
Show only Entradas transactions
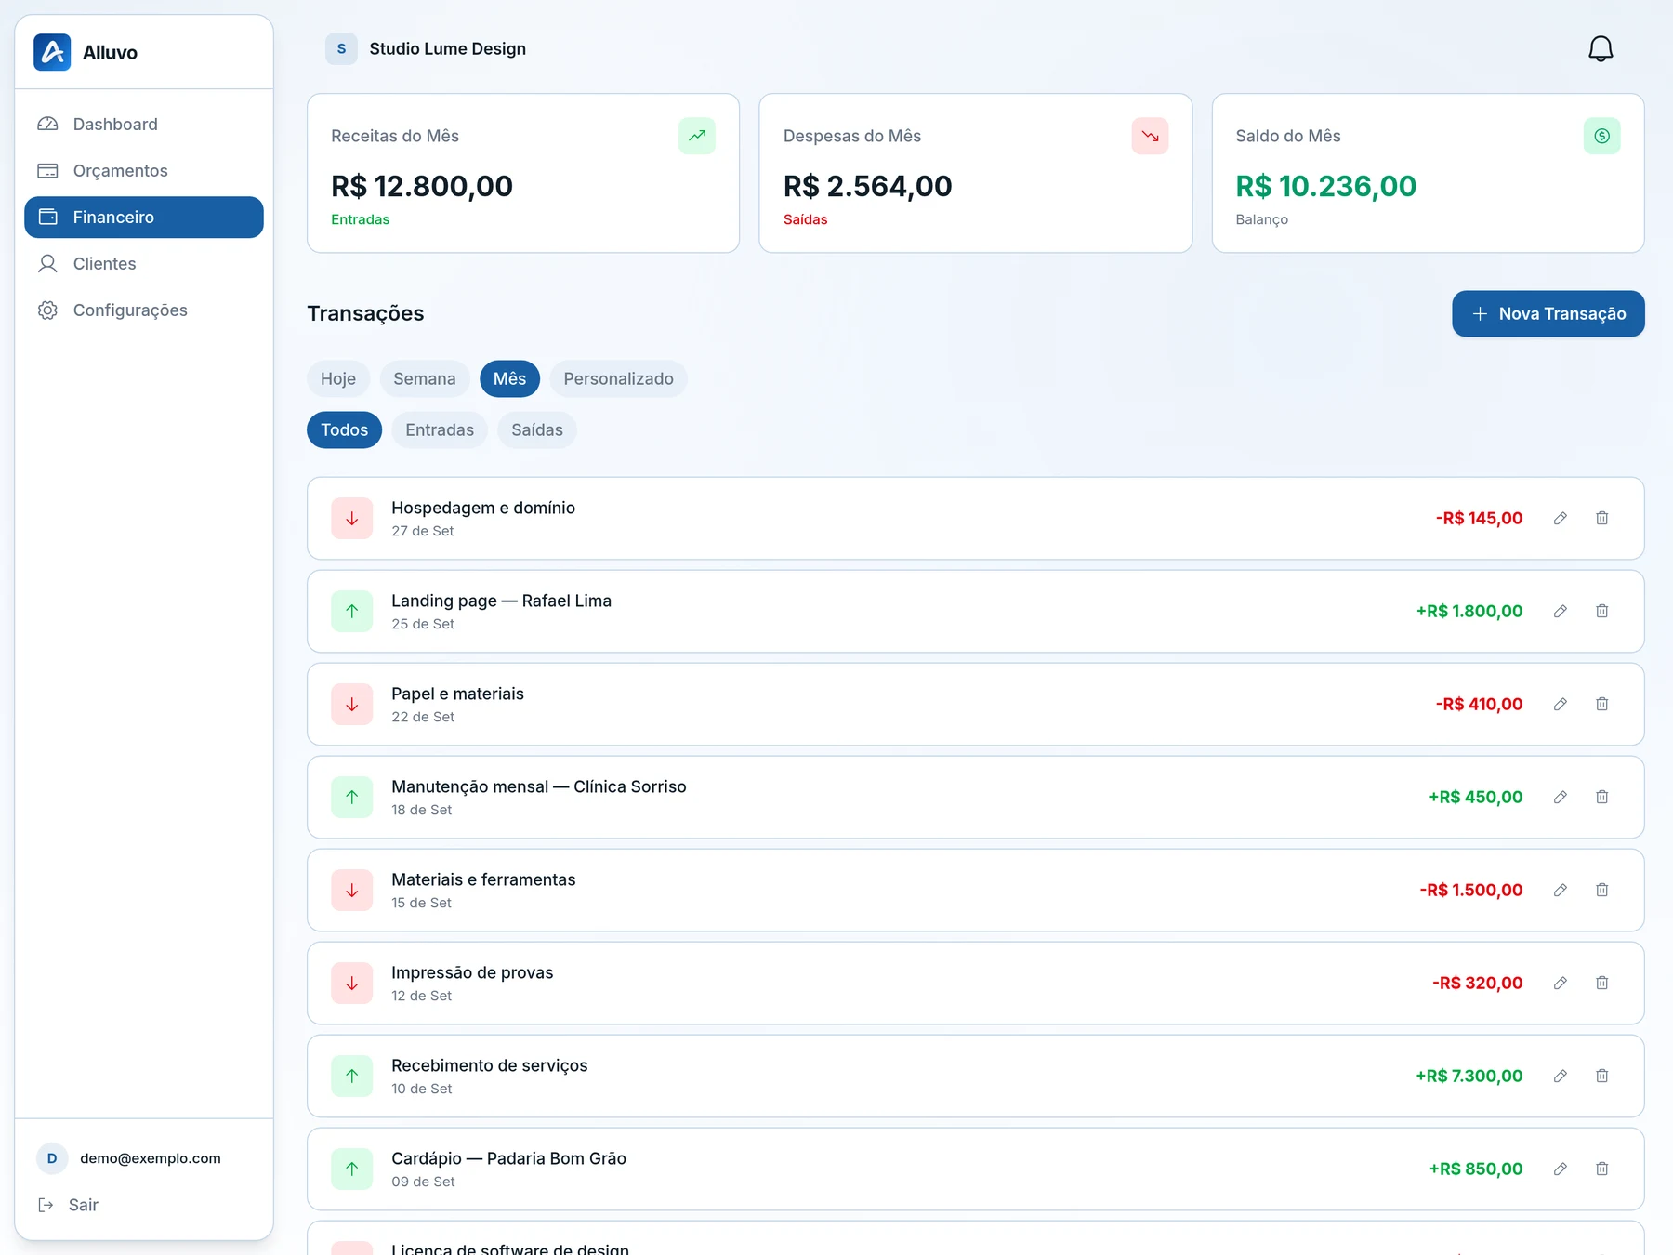[x=440, y=430]
